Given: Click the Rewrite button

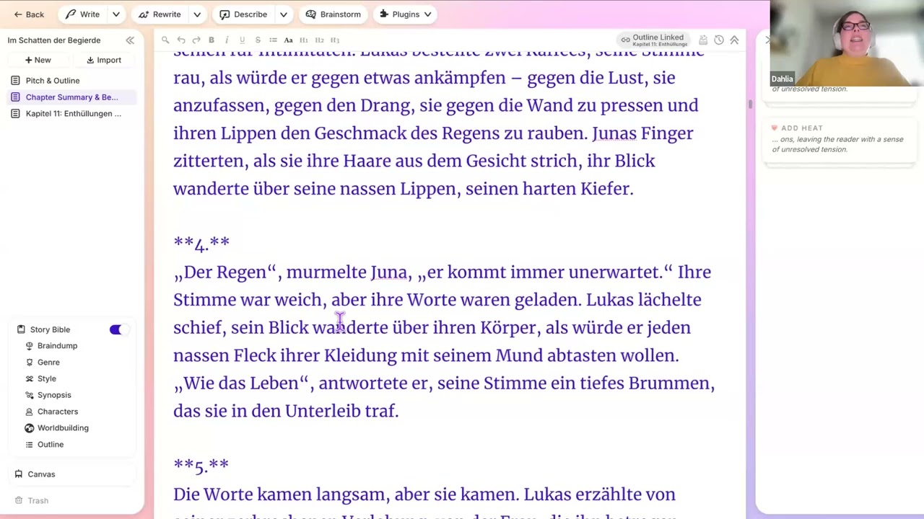Looking at the screenshot, I should coord(160,14).
